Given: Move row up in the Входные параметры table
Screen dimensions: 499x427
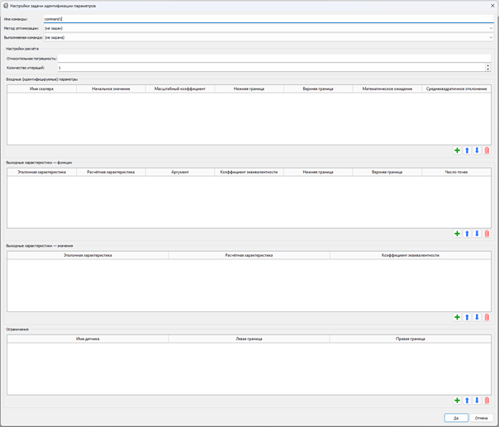Looking at the screenshot, I should pos(467,150).
